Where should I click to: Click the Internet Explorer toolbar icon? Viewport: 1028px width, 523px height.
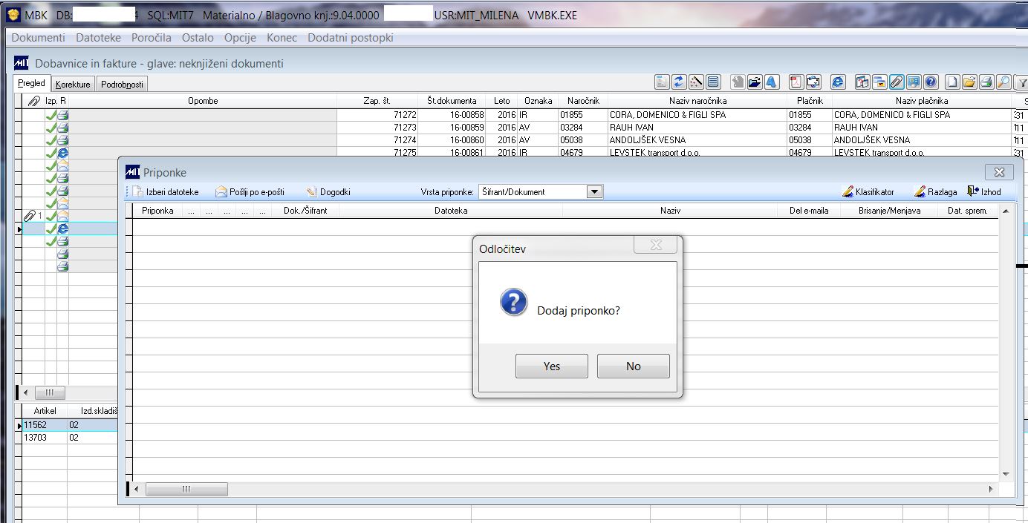838,82
